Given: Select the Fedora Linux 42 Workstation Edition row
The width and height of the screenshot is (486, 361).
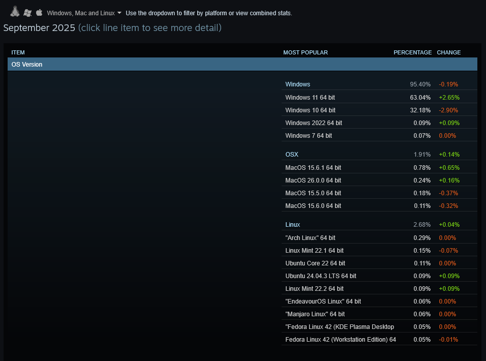Looking at the screenshot, I should pos(379,339).
